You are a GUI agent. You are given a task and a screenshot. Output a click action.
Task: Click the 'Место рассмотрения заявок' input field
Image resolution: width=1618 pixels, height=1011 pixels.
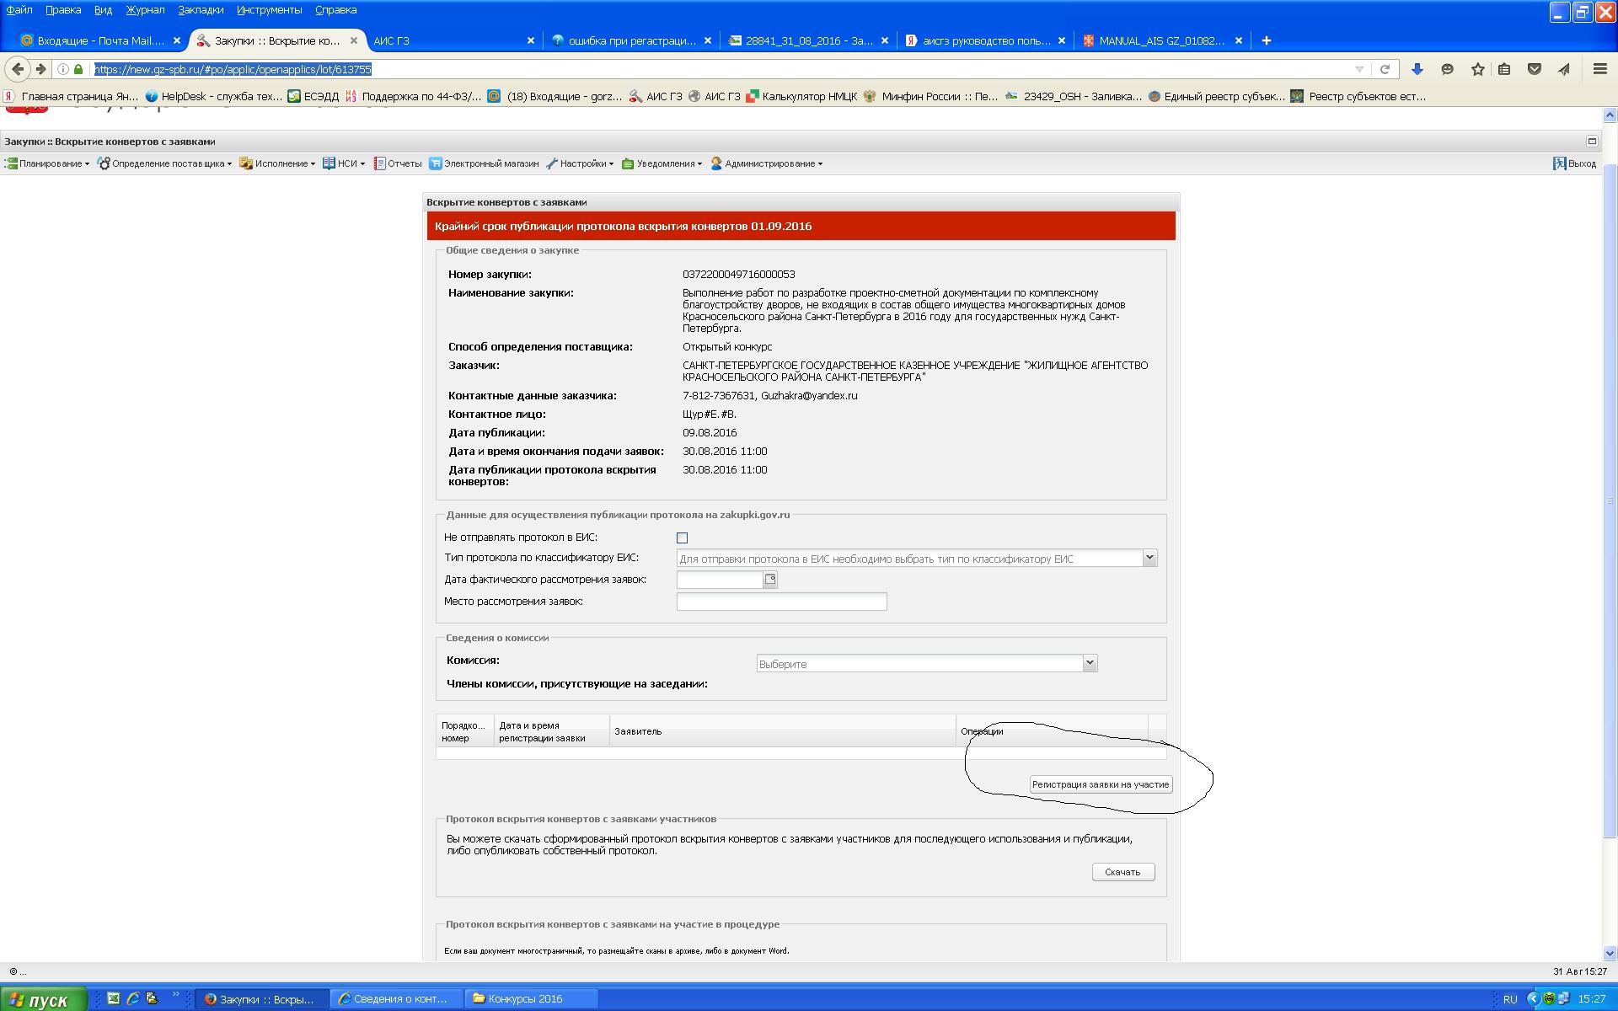[781, 602]
